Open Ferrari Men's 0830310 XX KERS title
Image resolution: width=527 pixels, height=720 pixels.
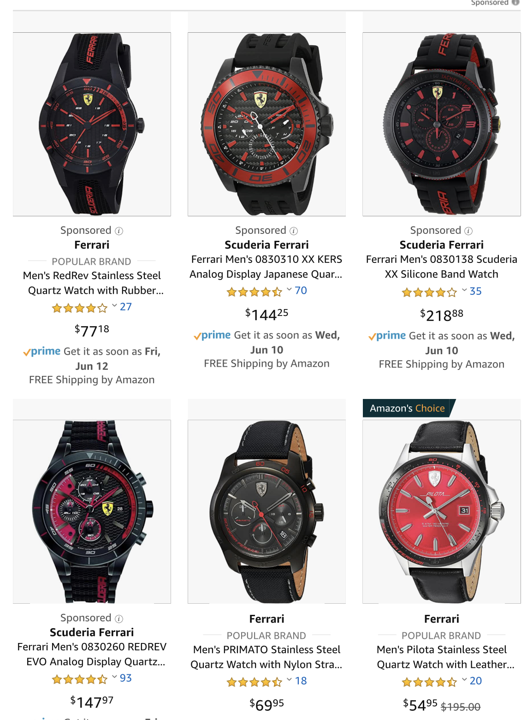[x=266, y=267]
